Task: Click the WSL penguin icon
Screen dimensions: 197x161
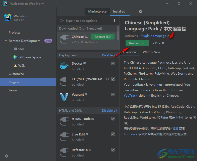Action: [x=15, y=65]
